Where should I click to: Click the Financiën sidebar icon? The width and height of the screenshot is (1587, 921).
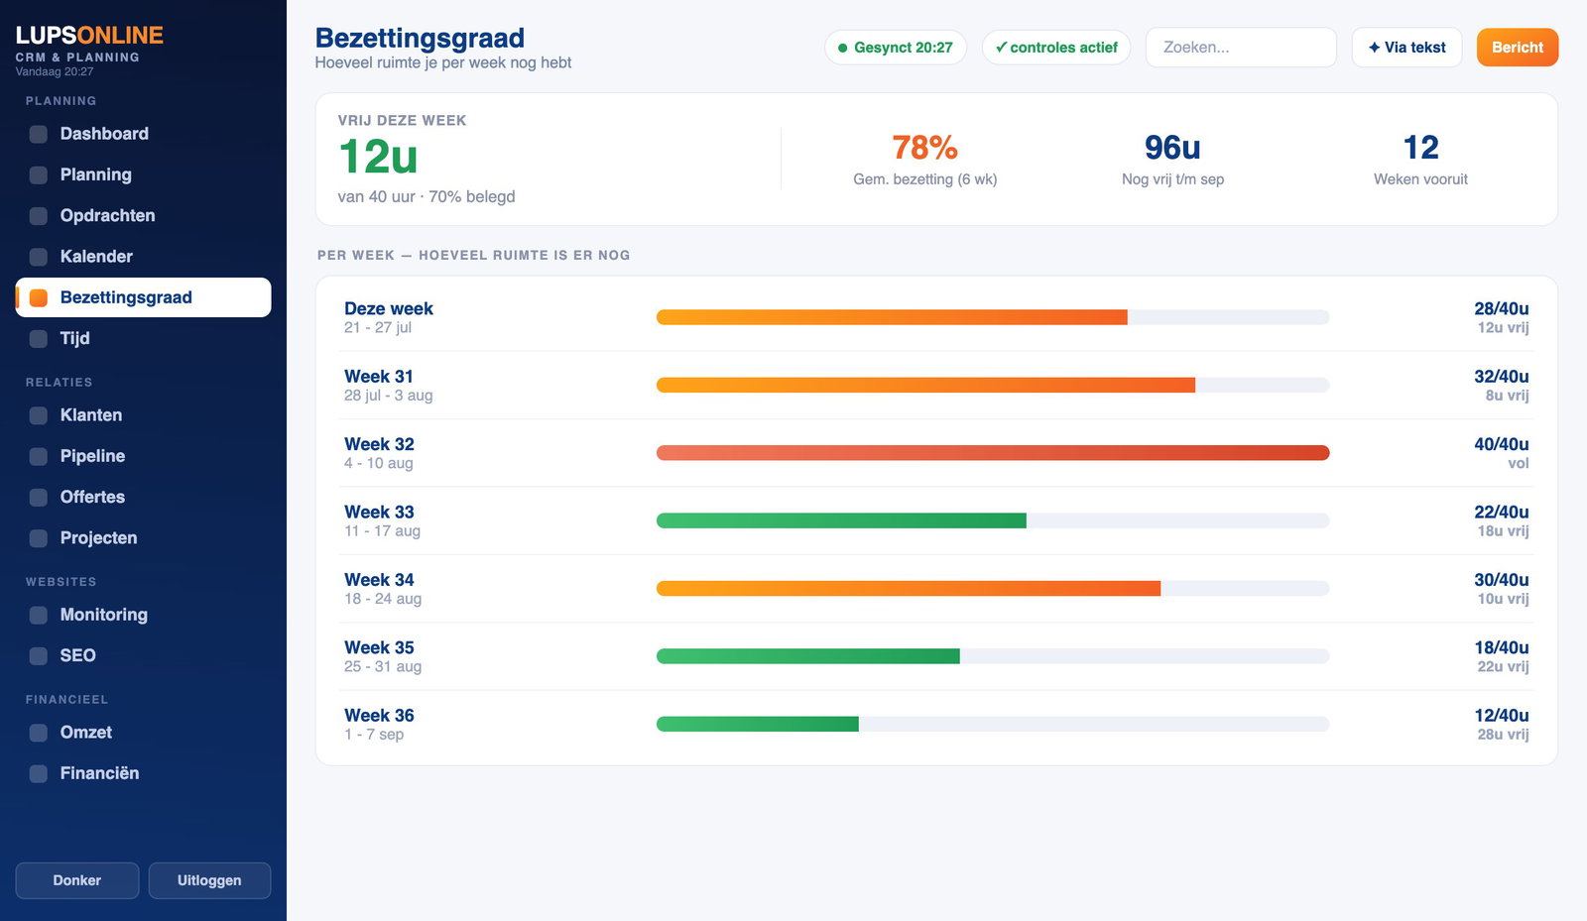(39, 773)
